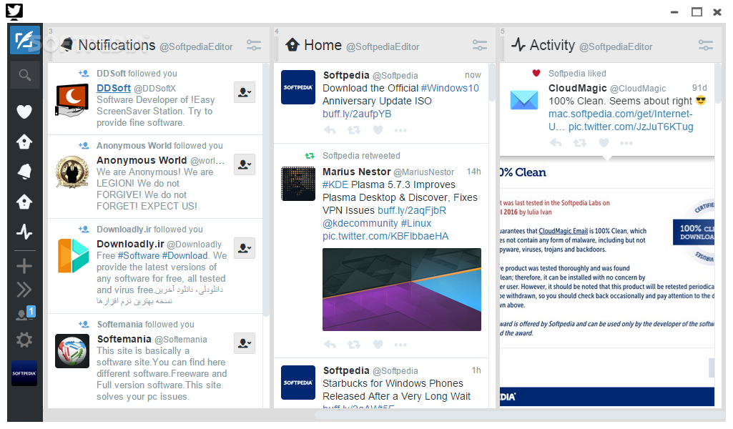This screenshot has height=429, width=733.
Task: Click the bottom horizontal scrollbar
Action: [x=519, y=414]
